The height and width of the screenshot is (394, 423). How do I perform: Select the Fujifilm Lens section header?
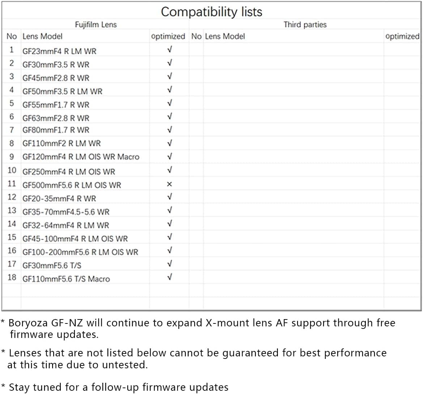[x=96, y=25]
